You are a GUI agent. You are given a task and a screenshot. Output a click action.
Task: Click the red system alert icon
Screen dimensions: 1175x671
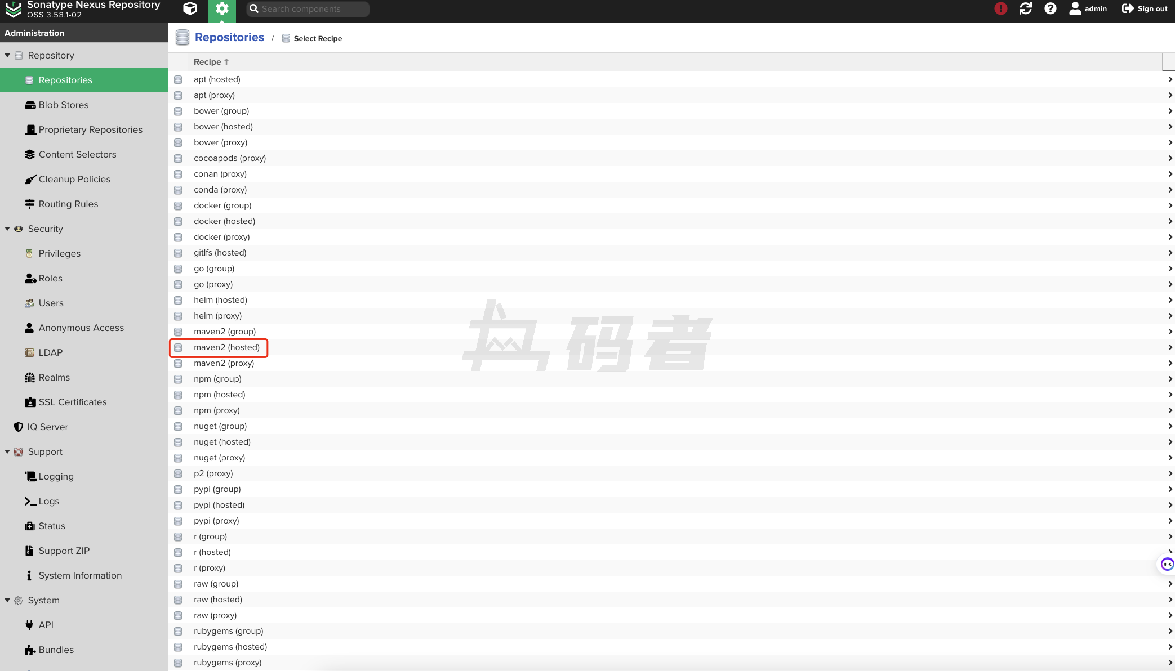point(1000,8)
